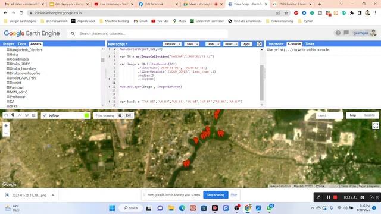
Task: Open the browser extensions puzzle icon
Action: [352, 13]
